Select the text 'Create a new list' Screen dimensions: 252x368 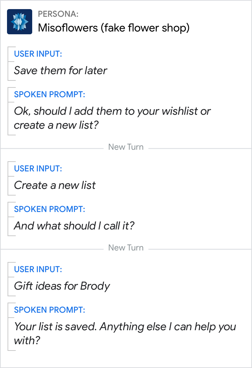click(x=55, y=185)
